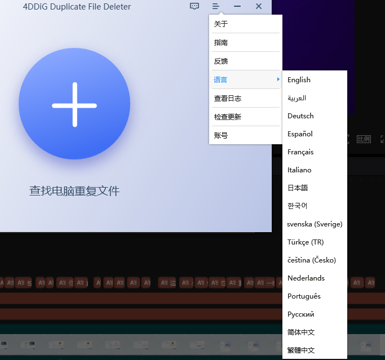Select the 关于 menu item
Viewport: 385px width, 360px height.
(246, 24)
